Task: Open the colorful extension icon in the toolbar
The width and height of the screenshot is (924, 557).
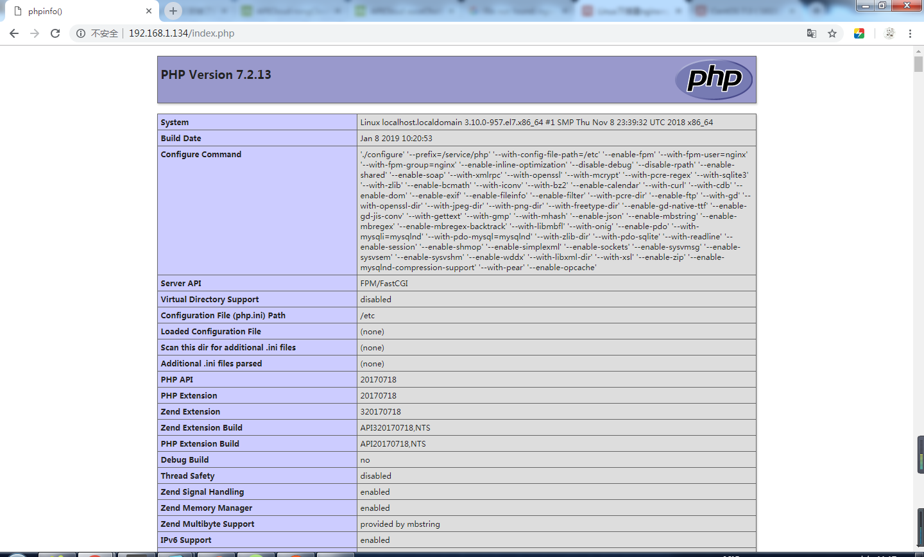Action: tap(859, 33)
